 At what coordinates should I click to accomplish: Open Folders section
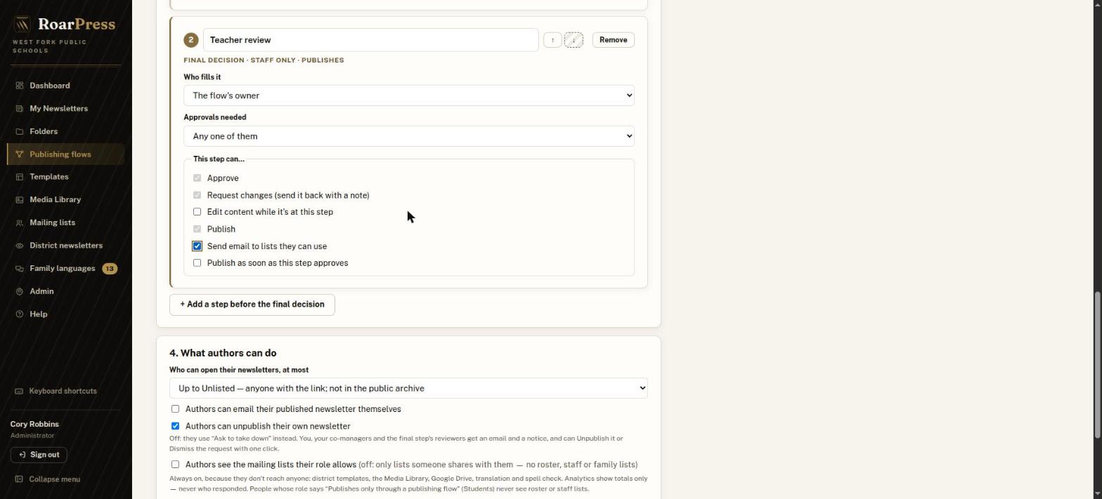[x=66, y=131]
